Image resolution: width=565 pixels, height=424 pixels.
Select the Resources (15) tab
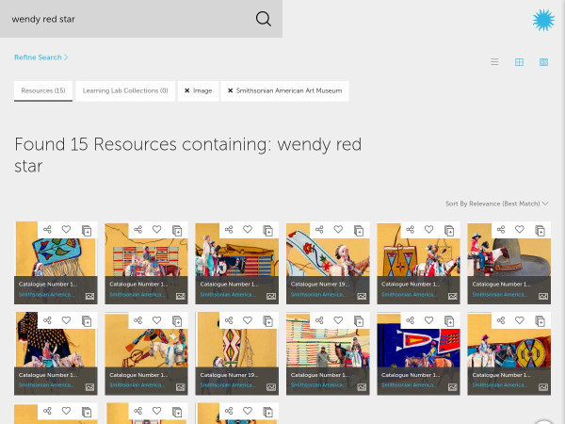coord(43,90)
